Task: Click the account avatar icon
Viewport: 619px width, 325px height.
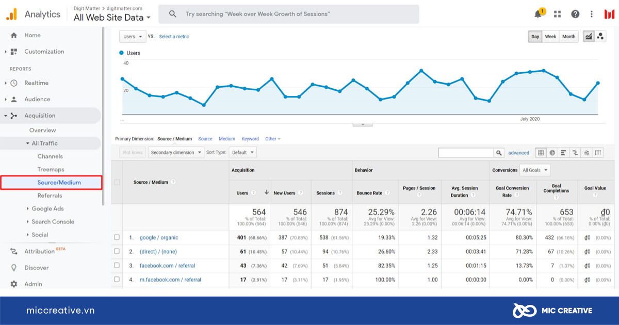Action: pos(609,14)
